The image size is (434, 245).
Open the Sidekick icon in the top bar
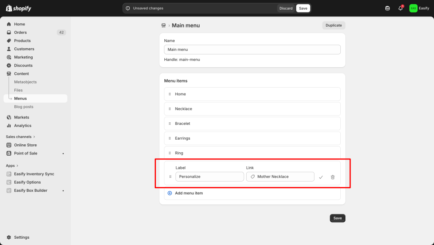pos(387,8)
